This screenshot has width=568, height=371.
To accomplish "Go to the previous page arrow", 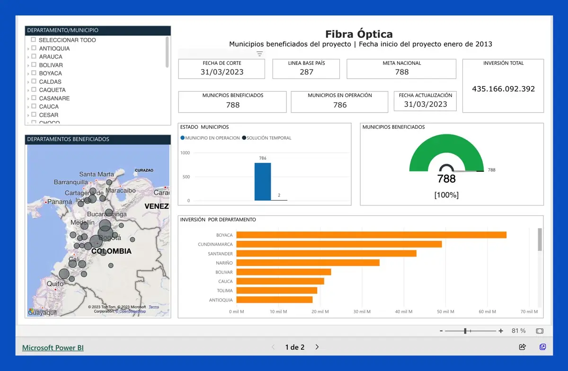I will pos(273,347).
